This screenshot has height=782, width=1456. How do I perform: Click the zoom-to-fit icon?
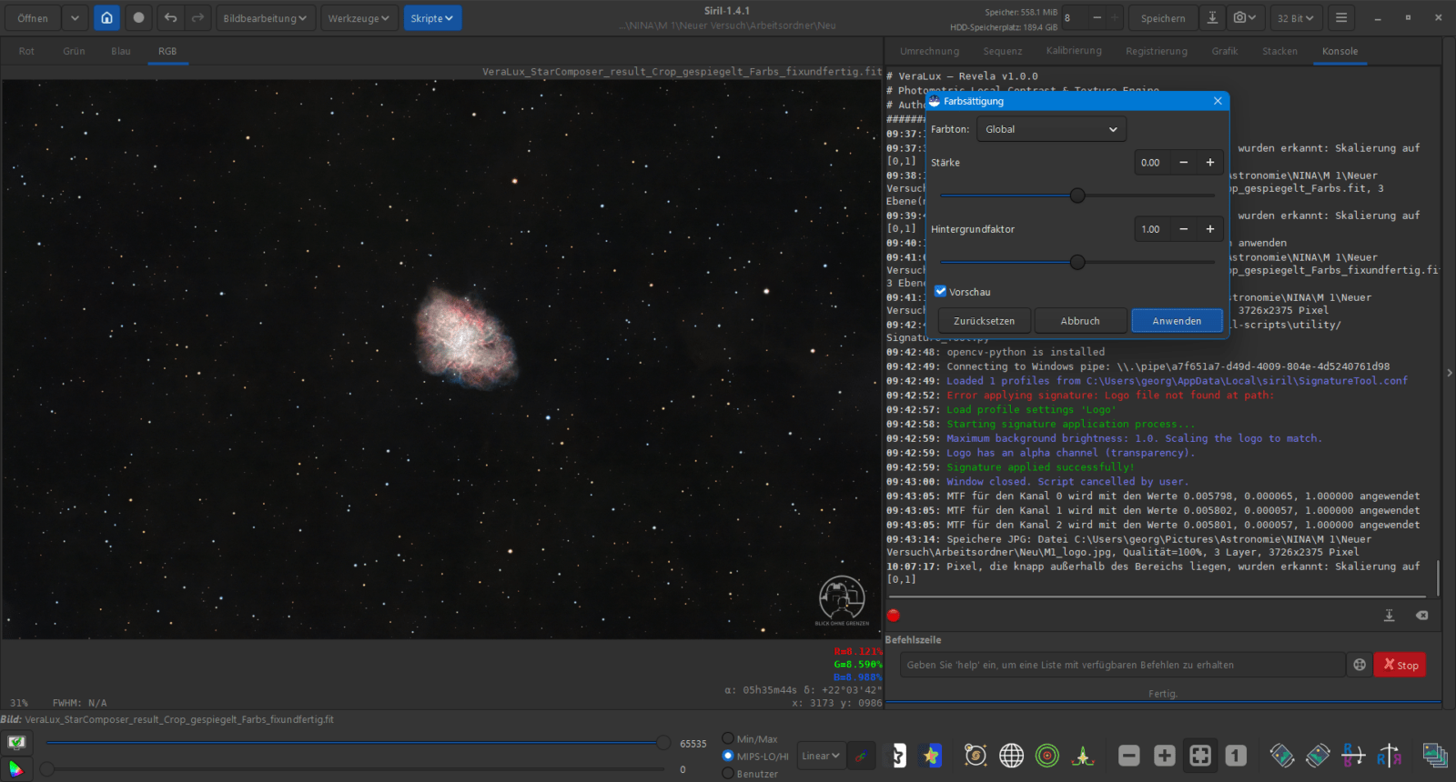[x=1200, y=756]
